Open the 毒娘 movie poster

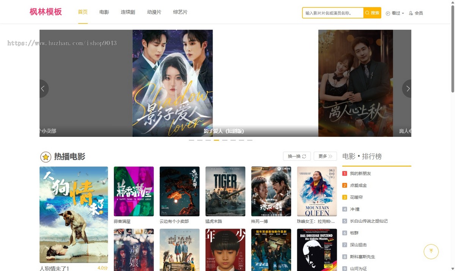[x=134, y=250]
